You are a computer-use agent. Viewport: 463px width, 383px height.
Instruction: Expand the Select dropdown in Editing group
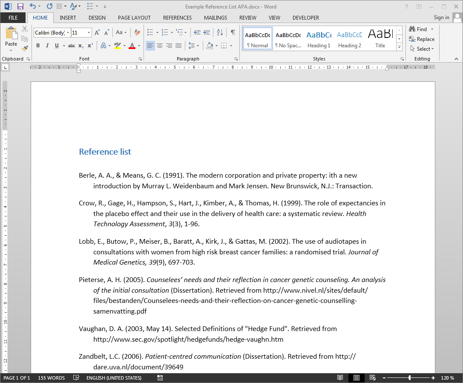(x=422, y=49)
